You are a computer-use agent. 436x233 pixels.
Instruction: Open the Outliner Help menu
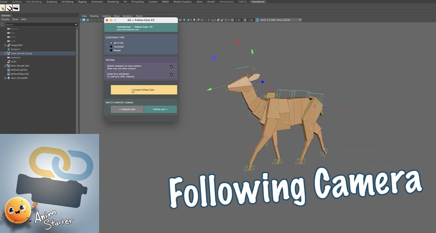point(23,20)
